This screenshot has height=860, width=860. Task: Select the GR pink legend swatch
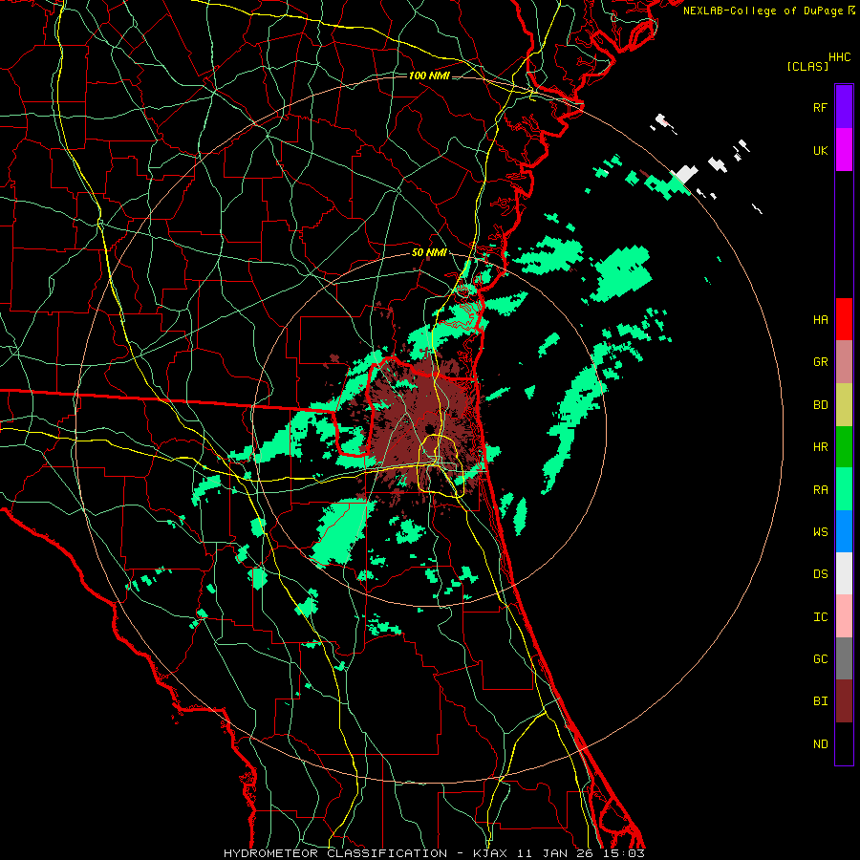pyautogui.click(x=844, y=362)
